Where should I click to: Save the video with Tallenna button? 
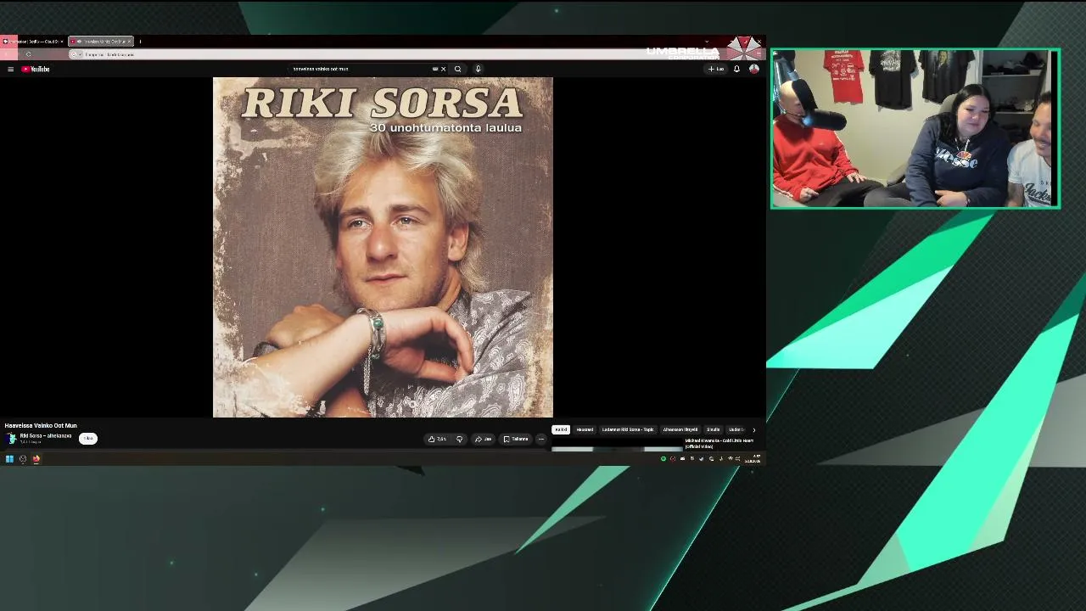coord(516,439)
